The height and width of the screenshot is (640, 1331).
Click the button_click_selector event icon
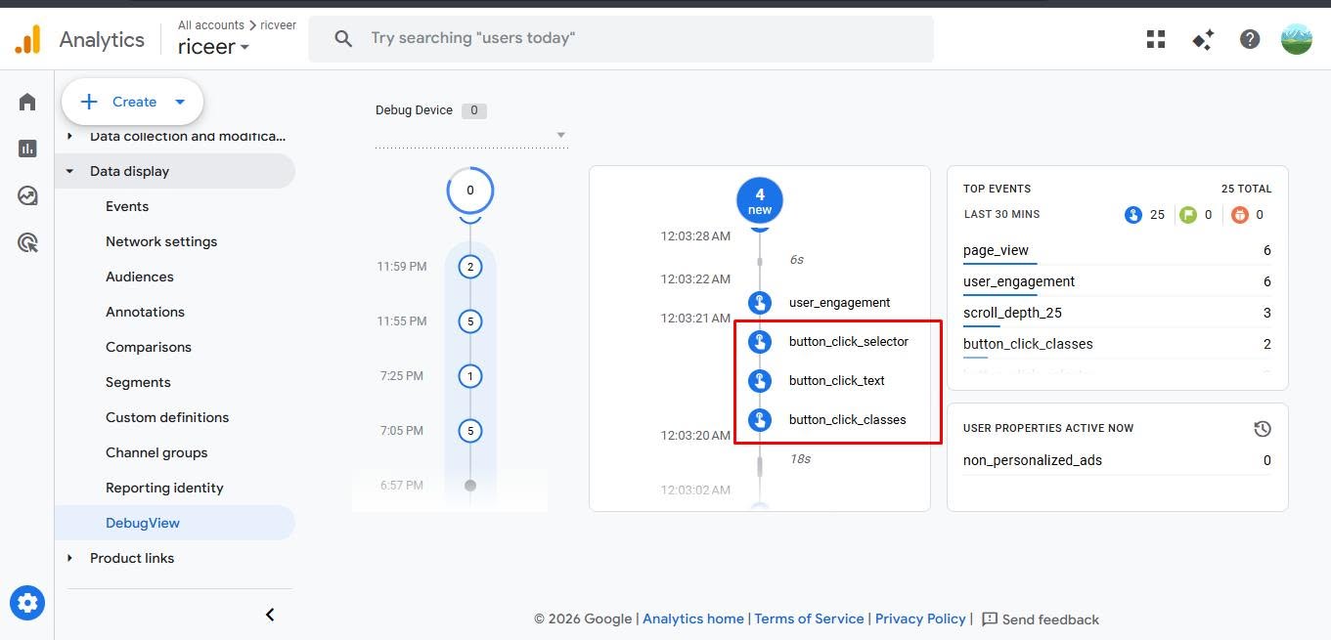[760, 341]
